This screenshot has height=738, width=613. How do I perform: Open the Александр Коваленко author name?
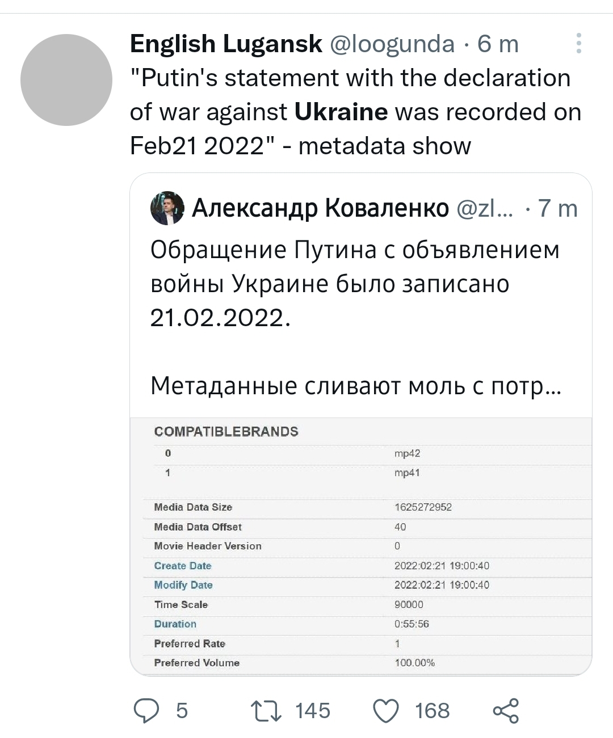[x=320, y=208]
